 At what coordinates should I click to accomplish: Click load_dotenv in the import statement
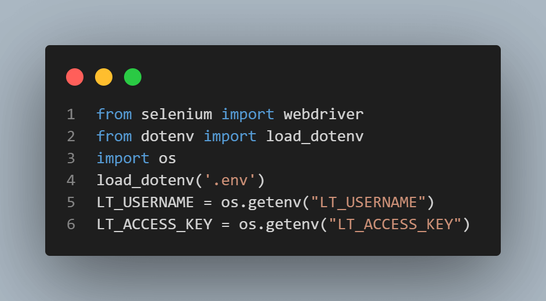click(315, 137)
